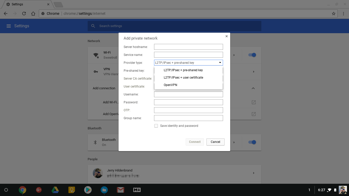
Task: Launch Gmail from the shelf
Action: pyautogui.click(x=121, y=190)
